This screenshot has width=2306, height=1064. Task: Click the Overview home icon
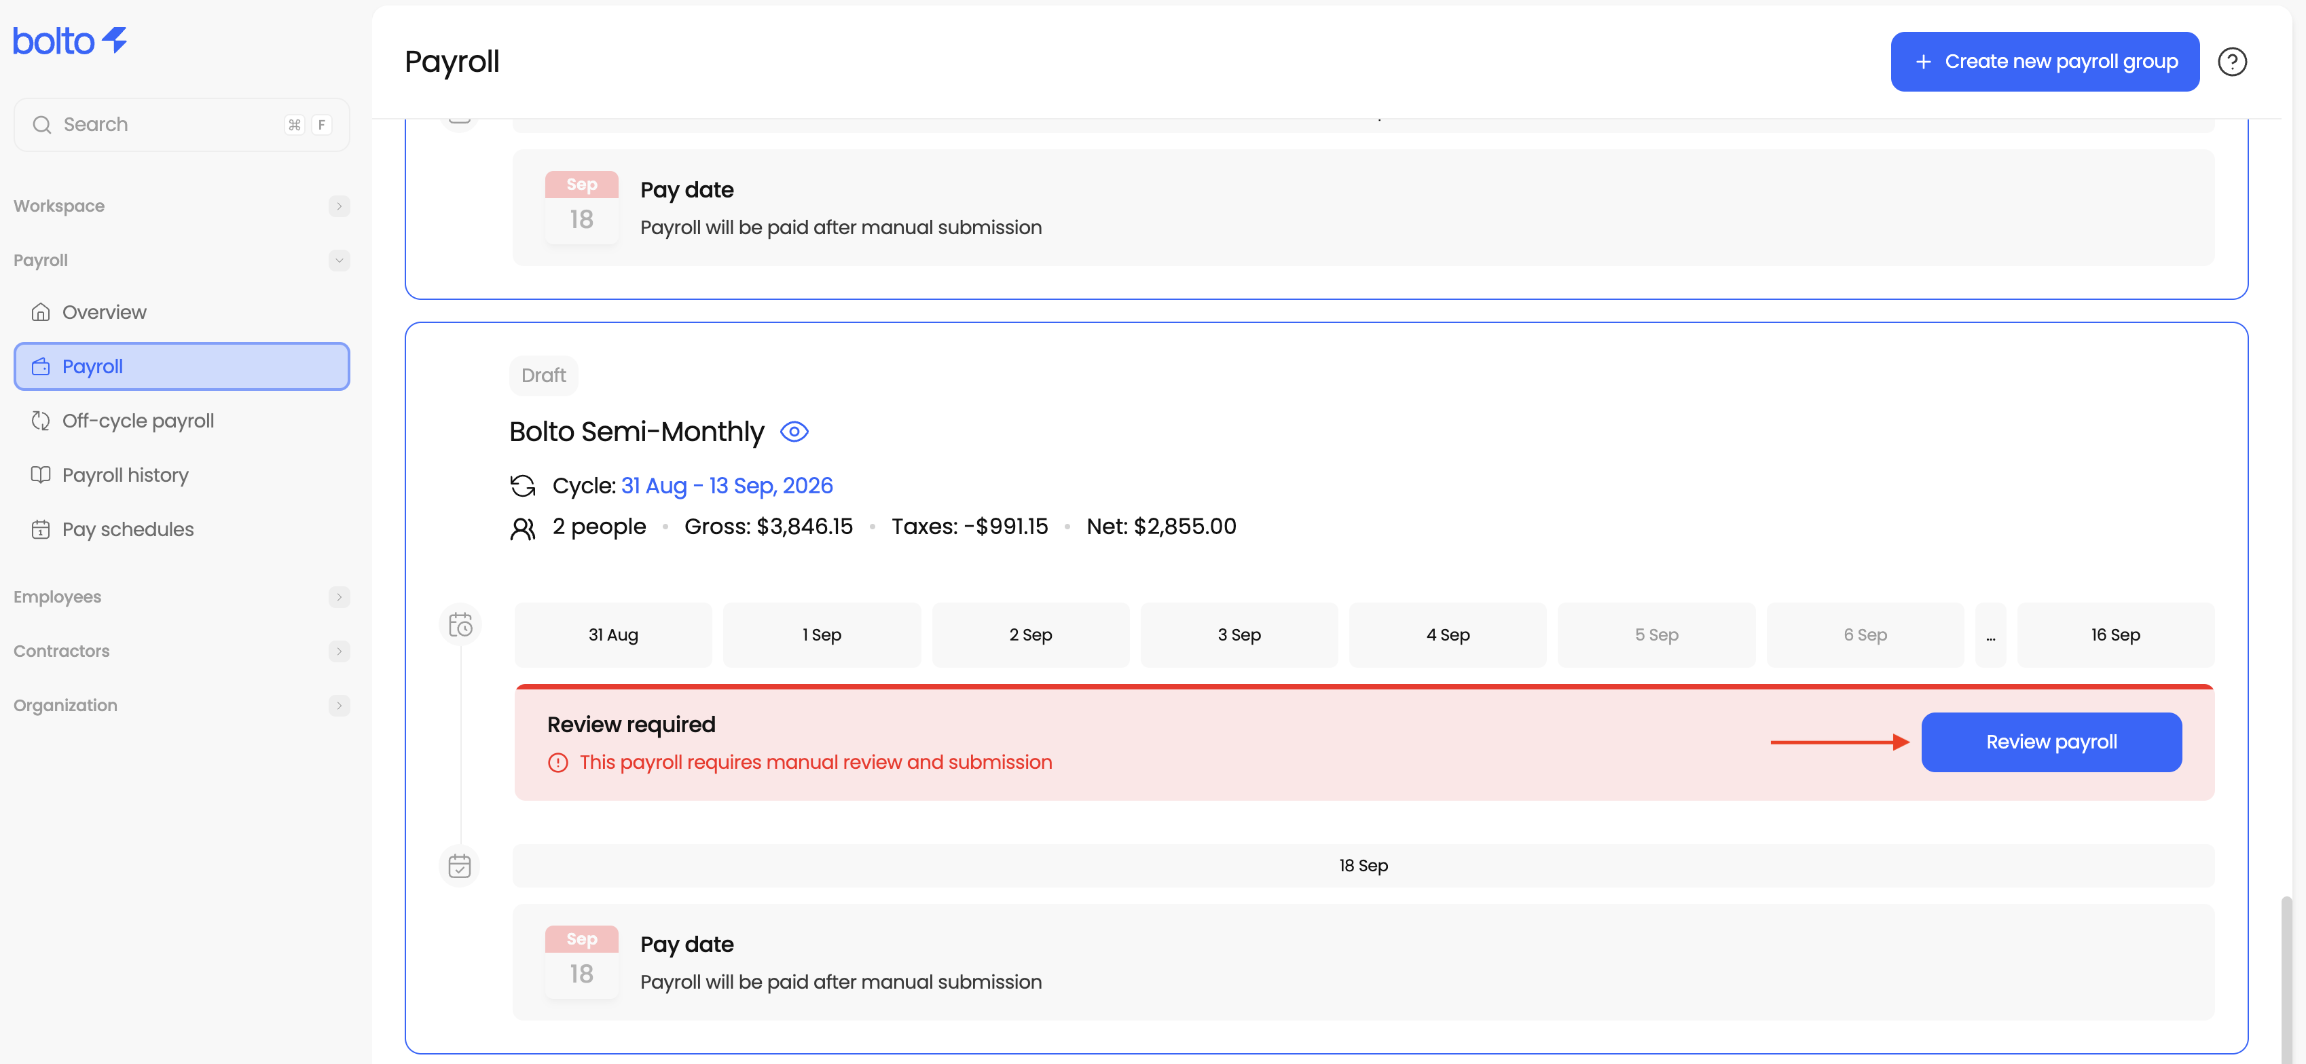point(40,312)
